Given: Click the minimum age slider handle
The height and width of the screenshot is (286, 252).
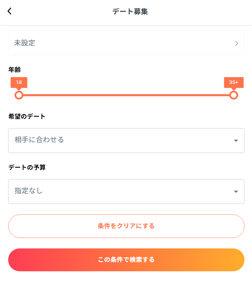Looking at the screenshot, I should coord(19,95).
